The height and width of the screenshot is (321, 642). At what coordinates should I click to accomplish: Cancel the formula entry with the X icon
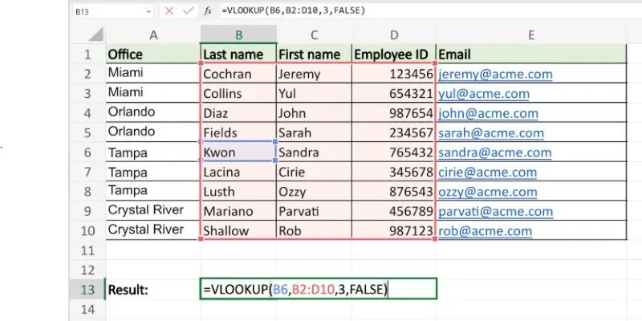tap(169, 11)
